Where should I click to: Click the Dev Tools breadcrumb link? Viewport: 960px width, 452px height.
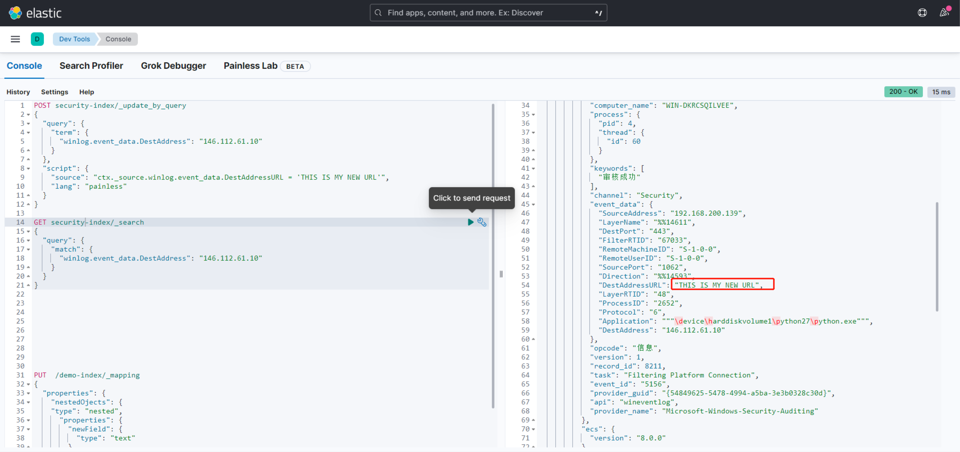click(74, 39)
